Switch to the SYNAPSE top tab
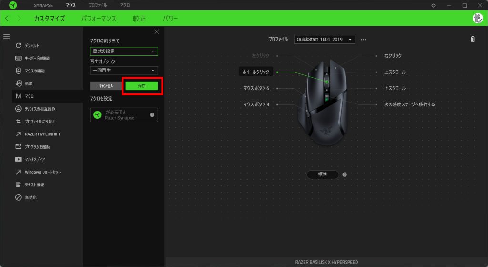The width and height of the screenshot is (488, 267). click(43, 5)
